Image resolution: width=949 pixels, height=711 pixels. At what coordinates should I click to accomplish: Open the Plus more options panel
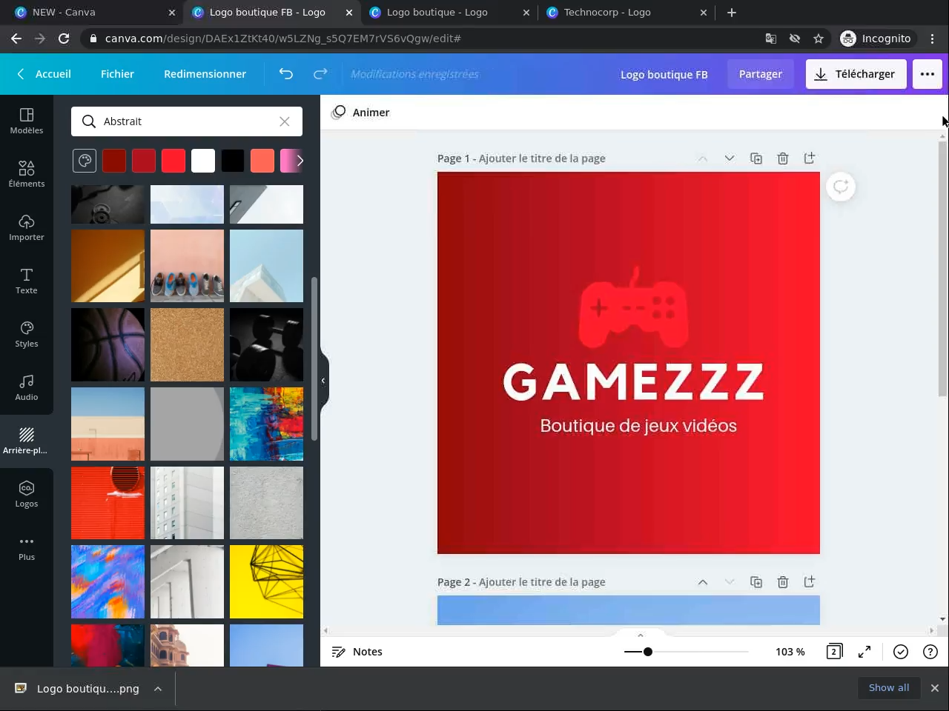pyautogui.click(x=27, y=547)
